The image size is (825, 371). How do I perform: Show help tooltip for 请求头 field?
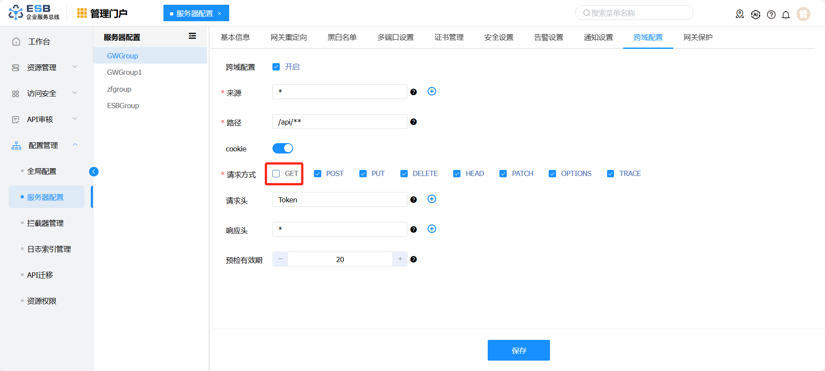413,200
